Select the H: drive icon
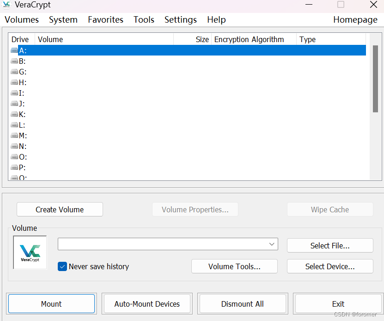Viewport: 384px width, 321px height. (14, 82)
